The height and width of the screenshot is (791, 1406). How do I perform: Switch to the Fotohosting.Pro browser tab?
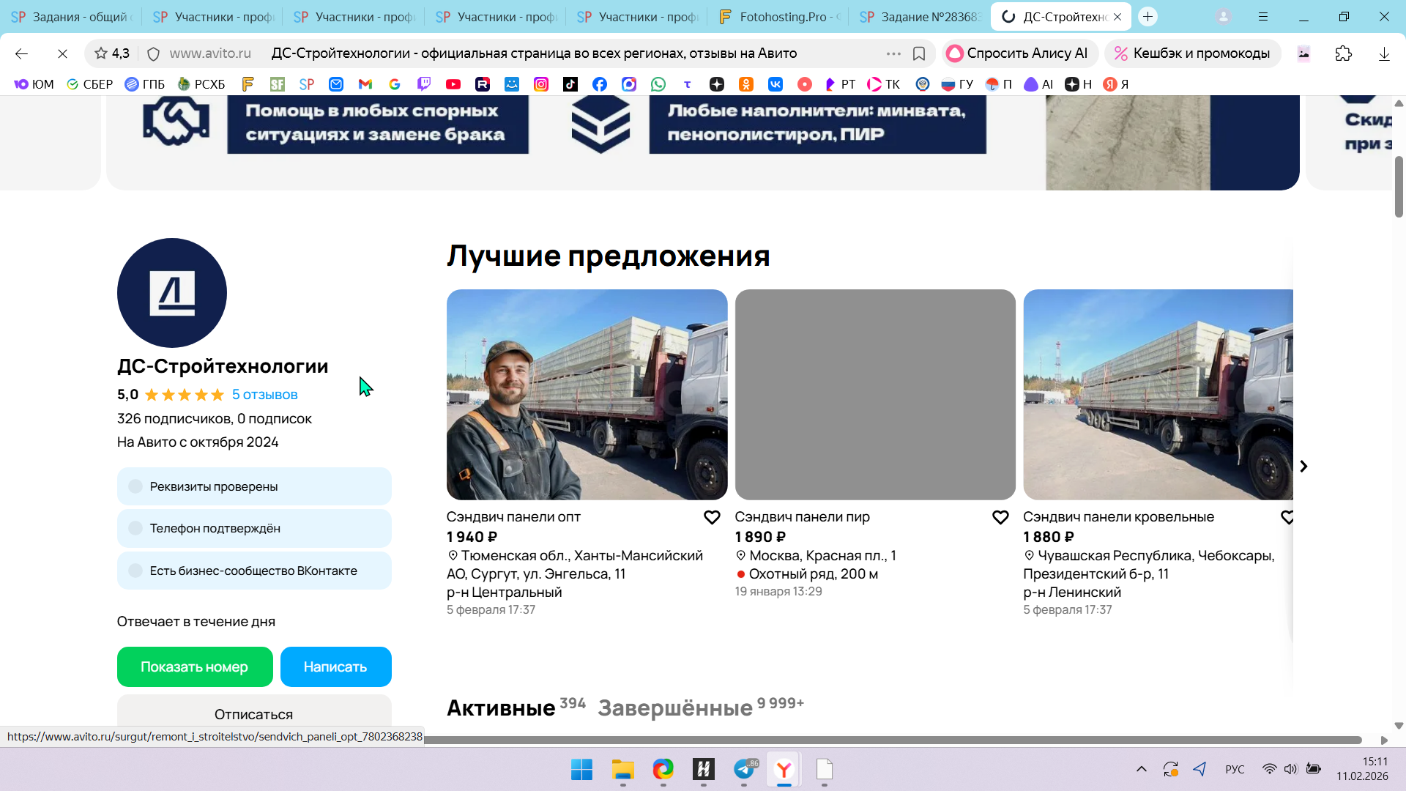coord(779,17)
